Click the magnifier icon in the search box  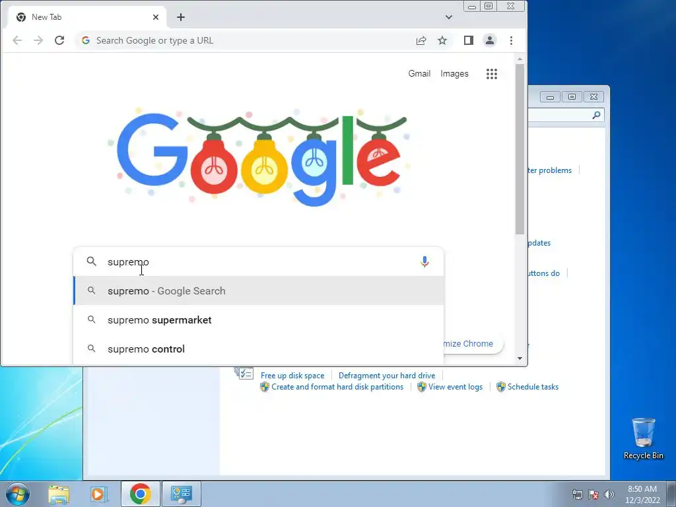click(91, 261)
